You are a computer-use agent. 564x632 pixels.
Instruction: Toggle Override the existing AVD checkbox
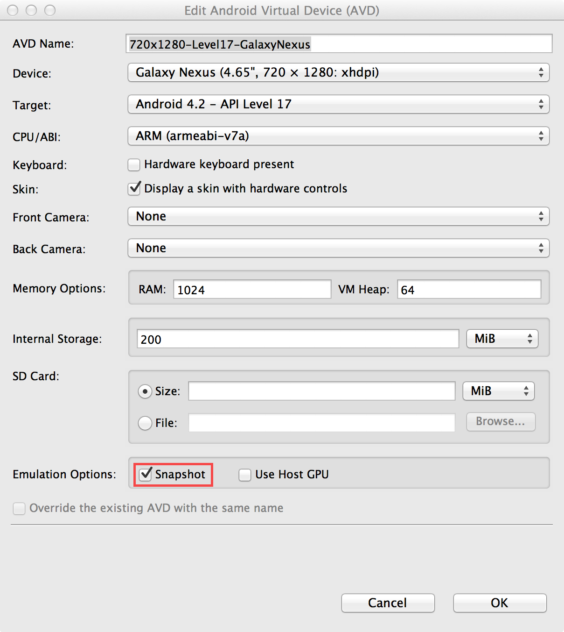[19, 509]
